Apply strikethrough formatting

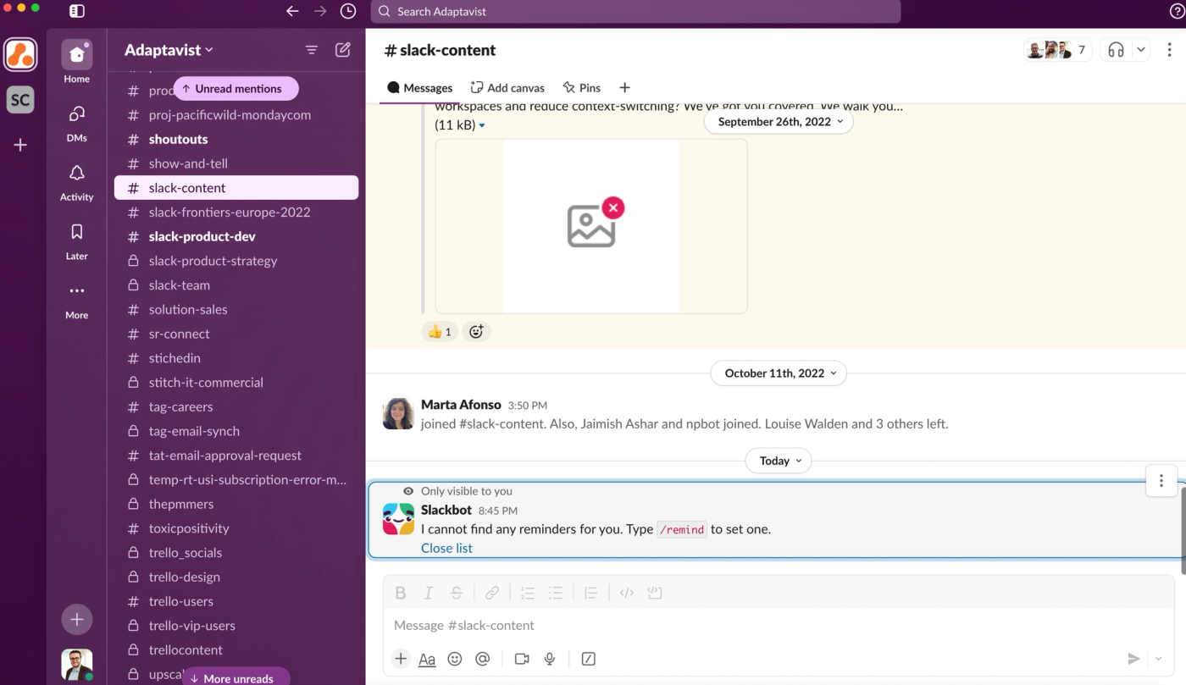coord(457,593)
